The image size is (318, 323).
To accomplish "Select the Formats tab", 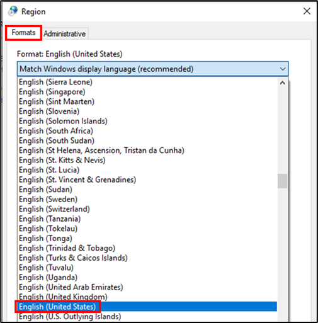I will [23, 33].
